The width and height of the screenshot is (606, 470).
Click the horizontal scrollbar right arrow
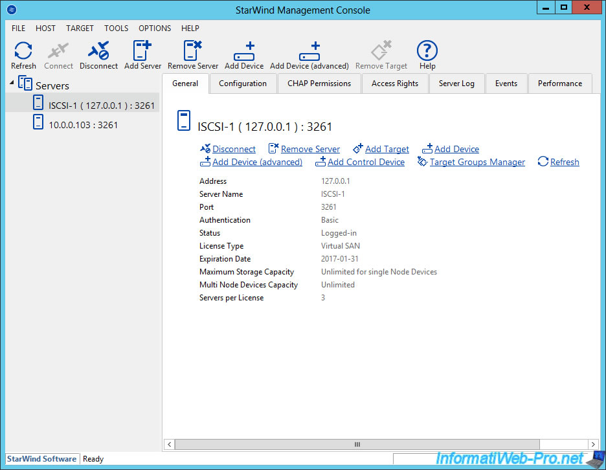tap(593, 445)
